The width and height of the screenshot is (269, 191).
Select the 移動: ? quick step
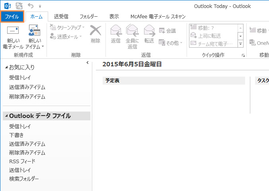(214, 27)
